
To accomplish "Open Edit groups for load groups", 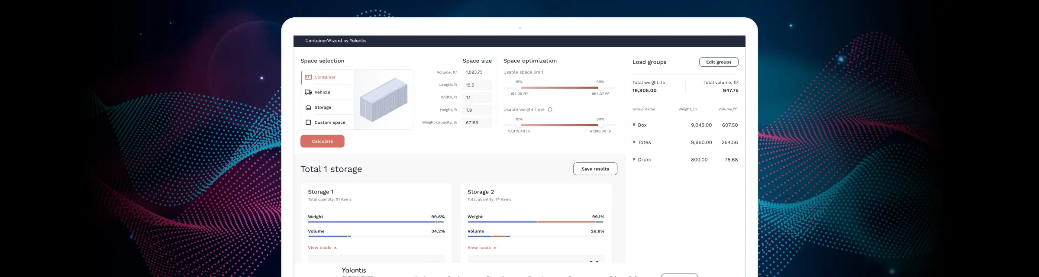I will 718,62.
